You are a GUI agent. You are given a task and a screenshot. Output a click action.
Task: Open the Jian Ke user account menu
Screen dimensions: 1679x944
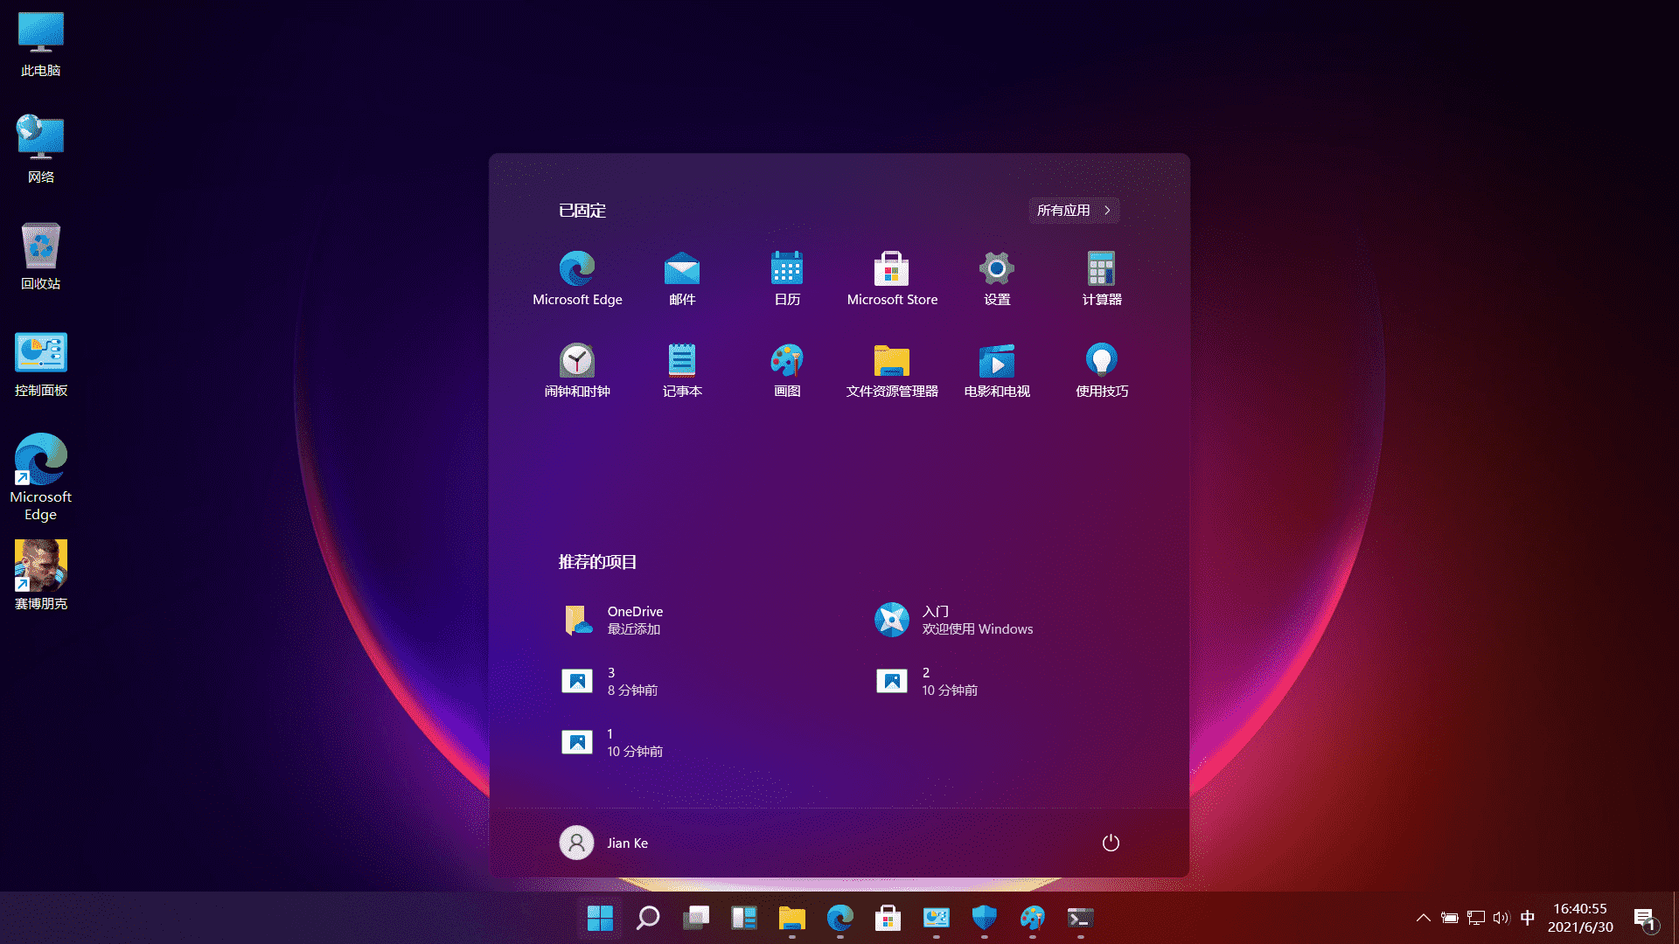[604, 843]
